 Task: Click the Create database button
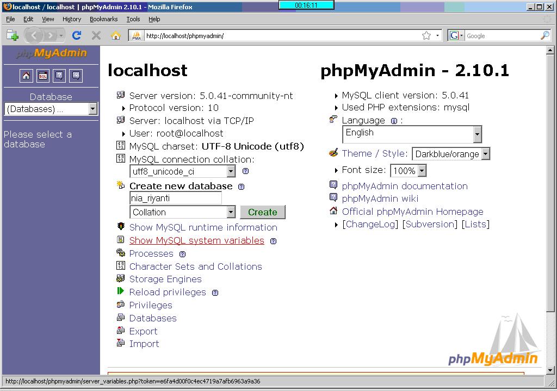[x=263, y=212]
